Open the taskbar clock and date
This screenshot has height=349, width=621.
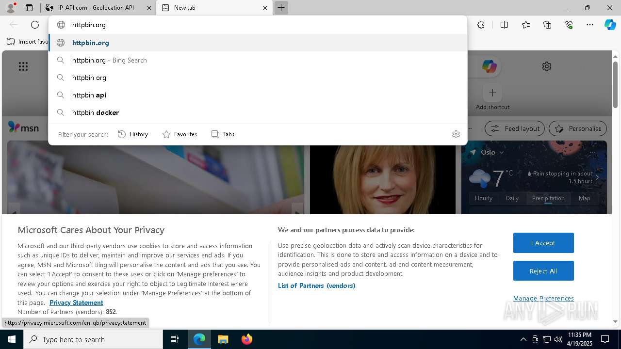(x=579, y=339)
